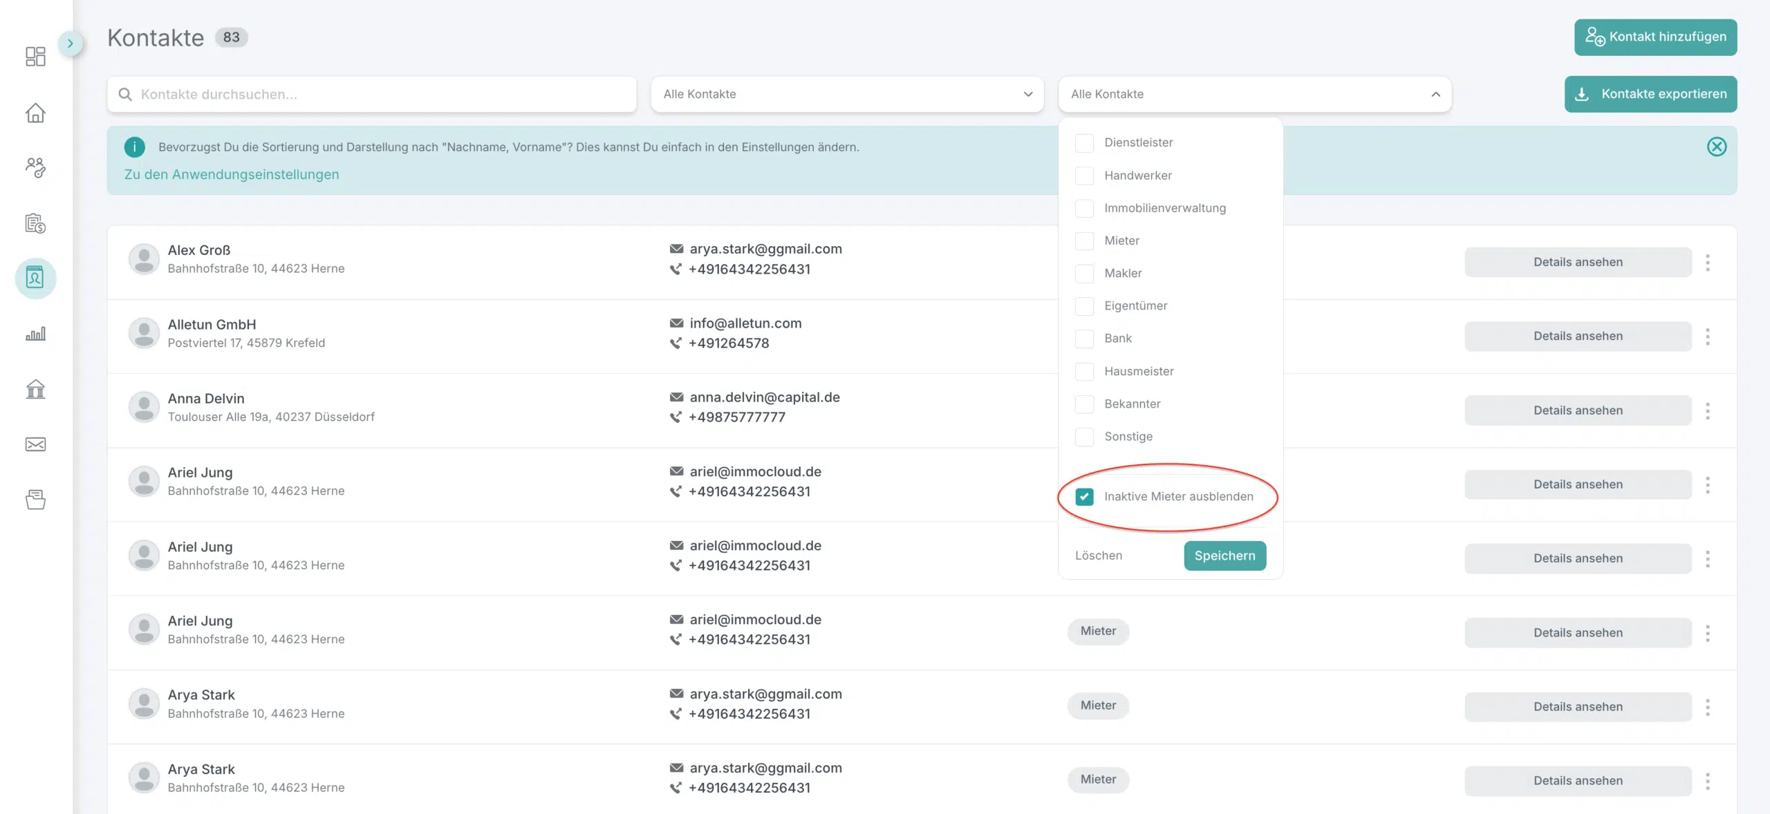
Task: Tick the Eigentümer checkbox
Action: [1084, 305]
